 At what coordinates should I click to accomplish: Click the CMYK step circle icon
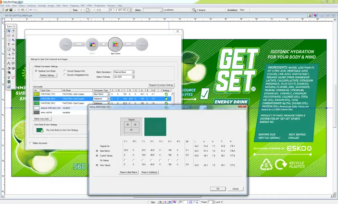92,44
